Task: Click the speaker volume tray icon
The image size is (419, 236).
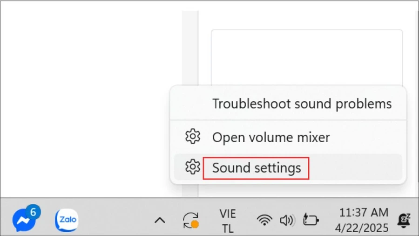Action: click(x=287, y=220)
